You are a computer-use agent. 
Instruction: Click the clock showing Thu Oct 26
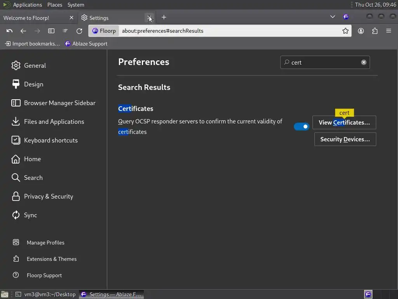375,5
